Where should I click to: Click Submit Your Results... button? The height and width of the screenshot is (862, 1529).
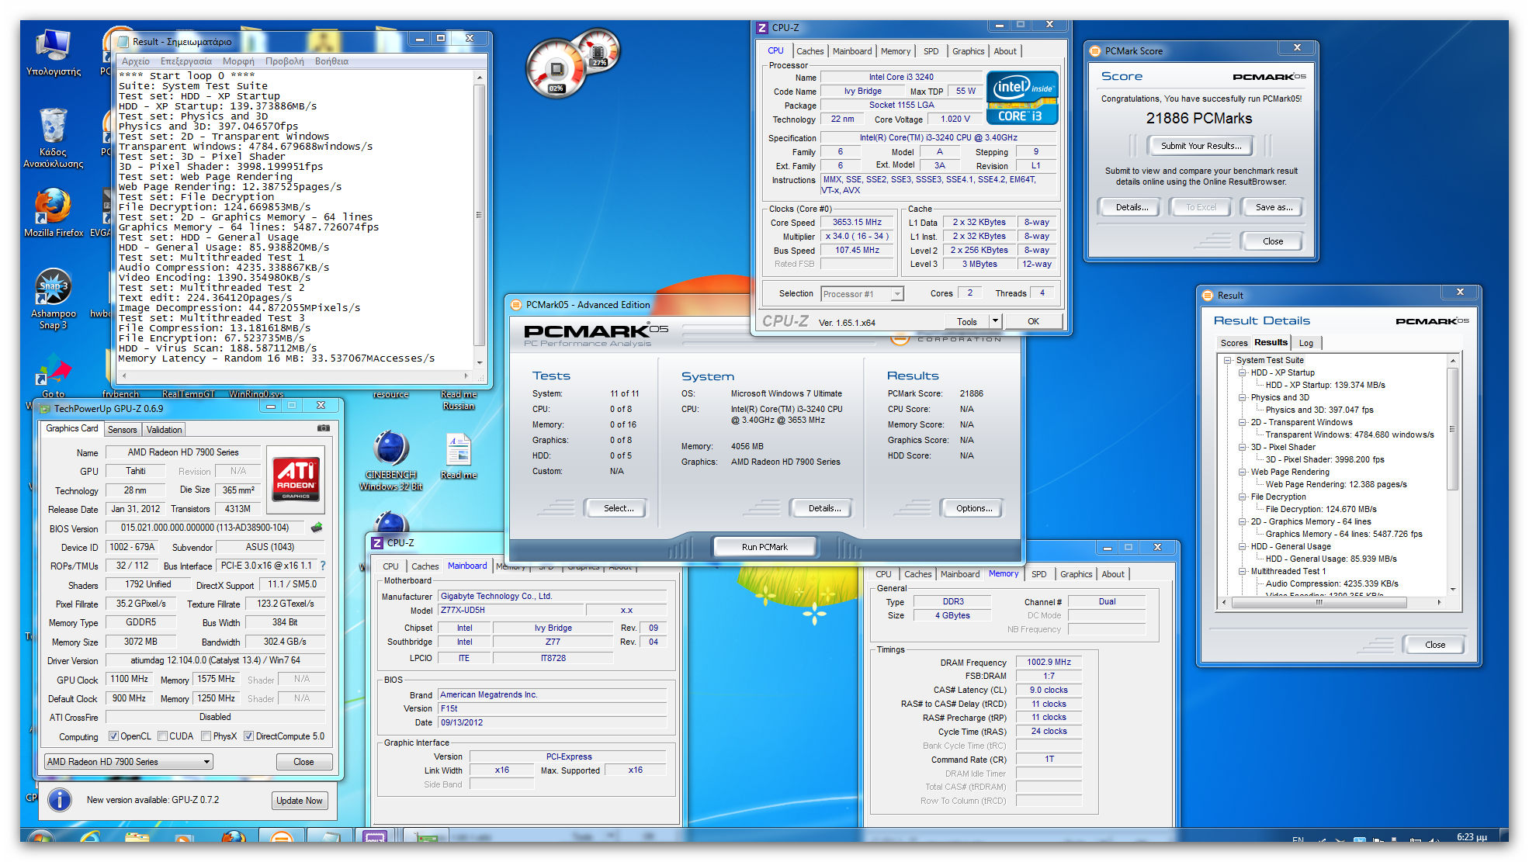pos(1201,146)
